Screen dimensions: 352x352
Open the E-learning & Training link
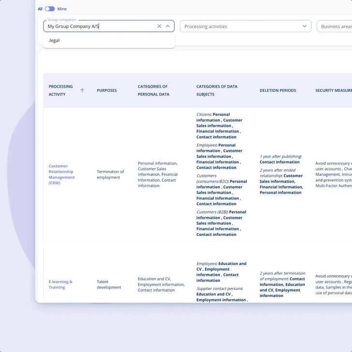pos(60,284)
